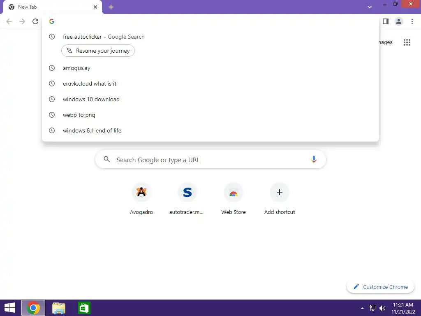The width and height of the screenshot is (421, 316).
Task: Choose 'windows 8.1 end of life' suggestion
Action: pyautogui.click(x=210, y=130)
